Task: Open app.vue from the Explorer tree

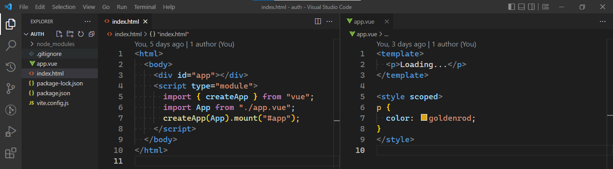Action: tap(60, 63)
